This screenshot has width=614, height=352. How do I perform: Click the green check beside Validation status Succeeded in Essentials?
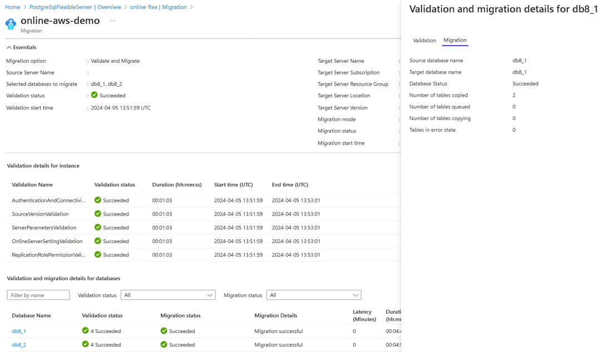click(x=95, y=95)
